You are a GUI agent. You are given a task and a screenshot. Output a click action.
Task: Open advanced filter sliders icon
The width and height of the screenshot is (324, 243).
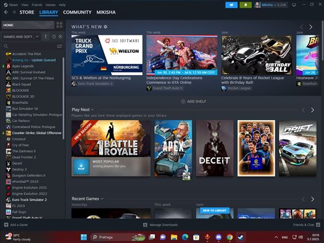pos(59,46)
